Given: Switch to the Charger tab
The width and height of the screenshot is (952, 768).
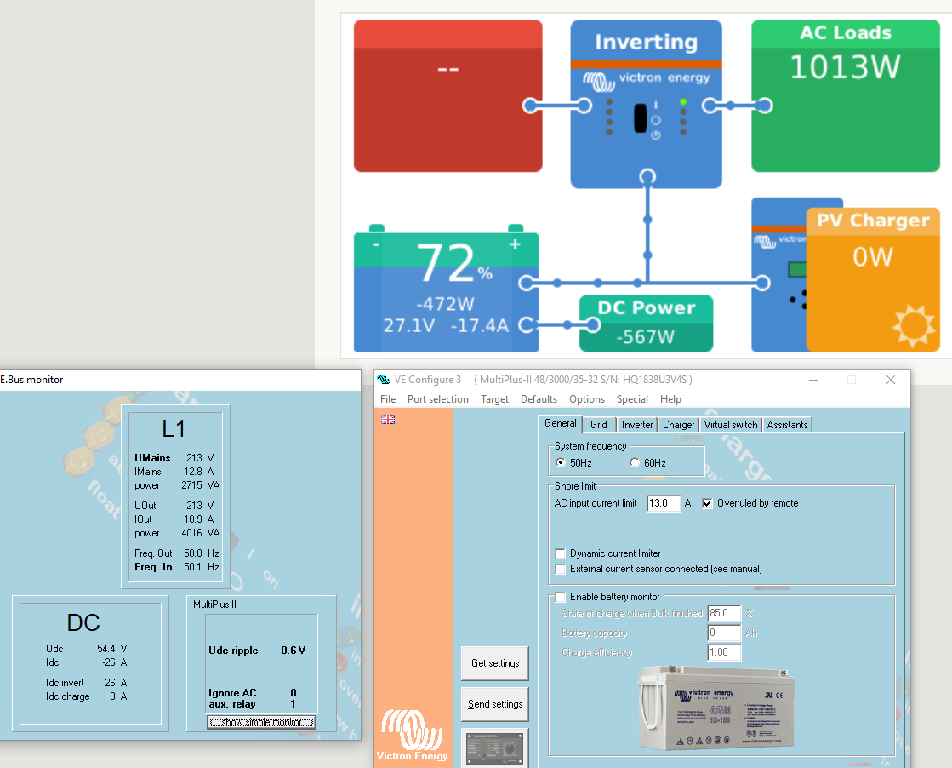Looking at the screenshot, I should [678, 425].
